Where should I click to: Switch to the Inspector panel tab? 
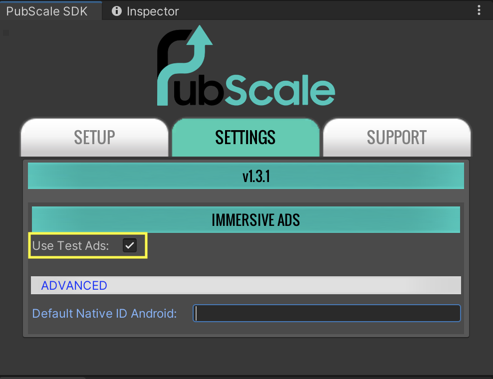tap(152, 11)
